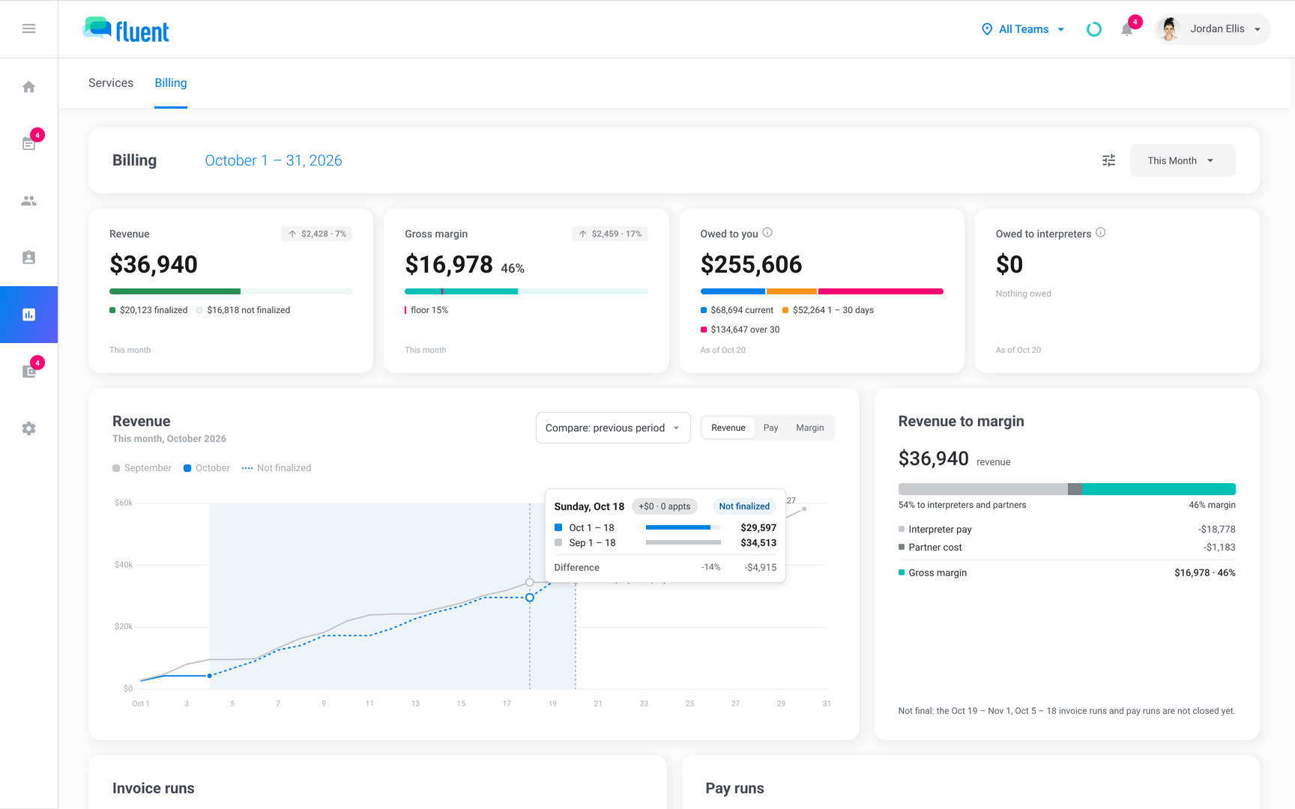The width and height of the screenshot is (1295, 809).
Task: Click the Owed to you aging bar
Action: tap(821, 291)
